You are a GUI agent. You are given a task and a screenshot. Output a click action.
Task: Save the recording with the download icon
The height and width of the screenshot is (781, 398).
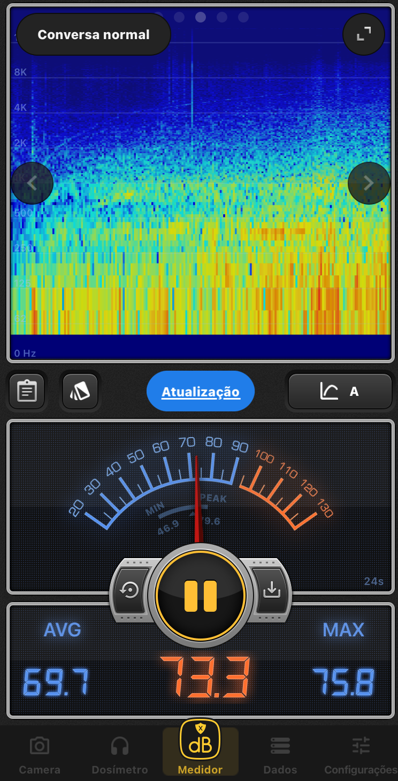271,590
